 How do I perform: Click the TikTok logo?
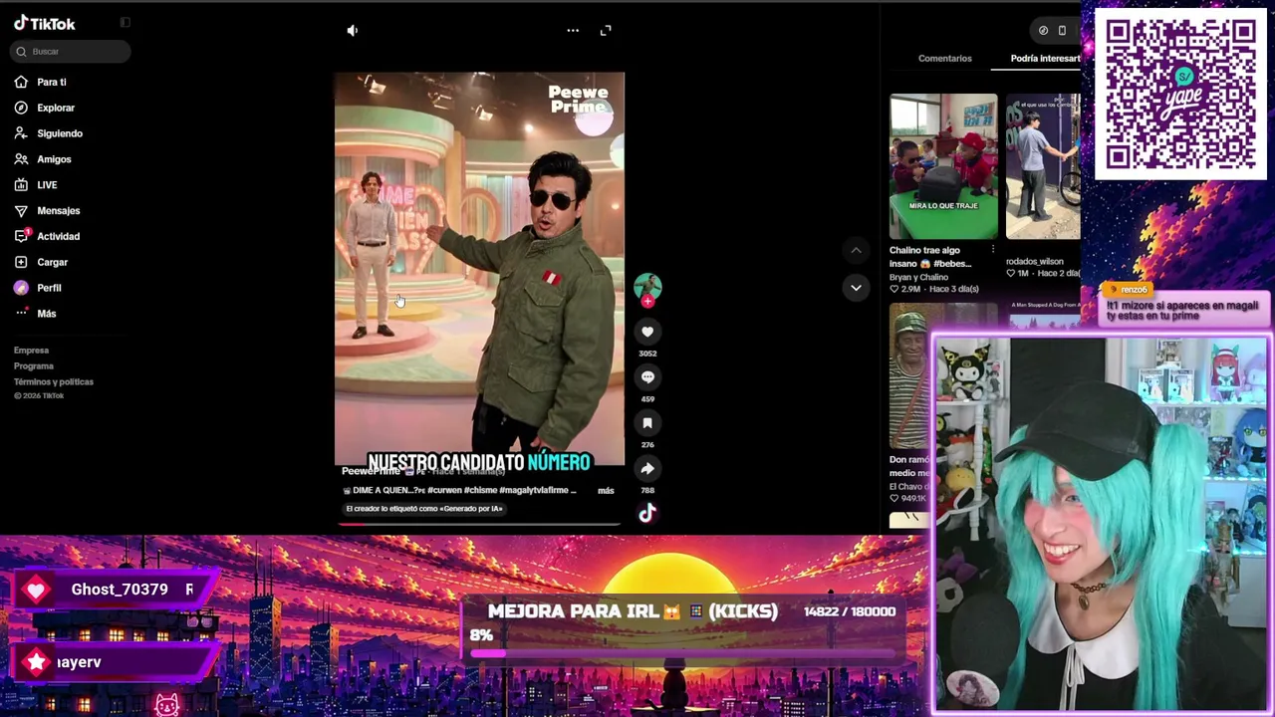[45, 23]
